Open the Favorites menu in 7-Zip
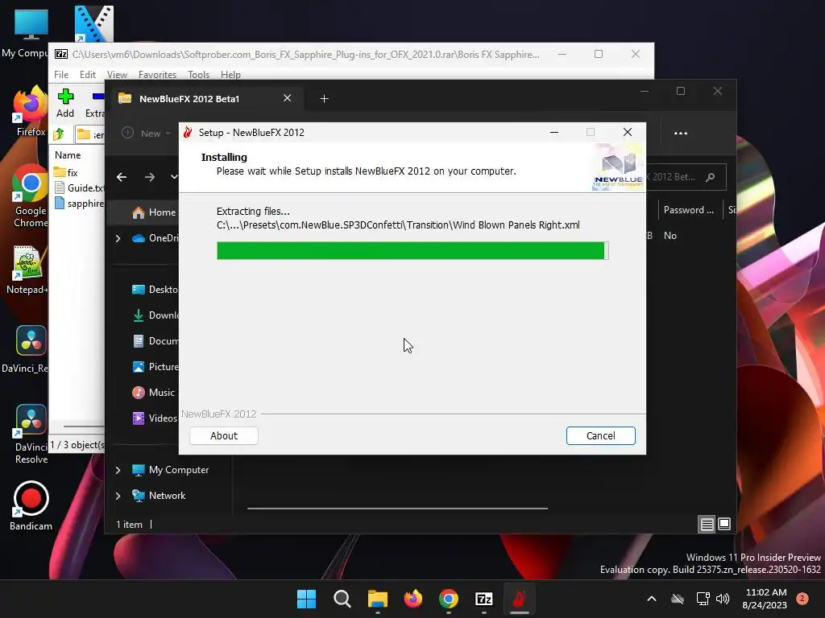This screenshot has height=618, width=825. click(157, 75)
